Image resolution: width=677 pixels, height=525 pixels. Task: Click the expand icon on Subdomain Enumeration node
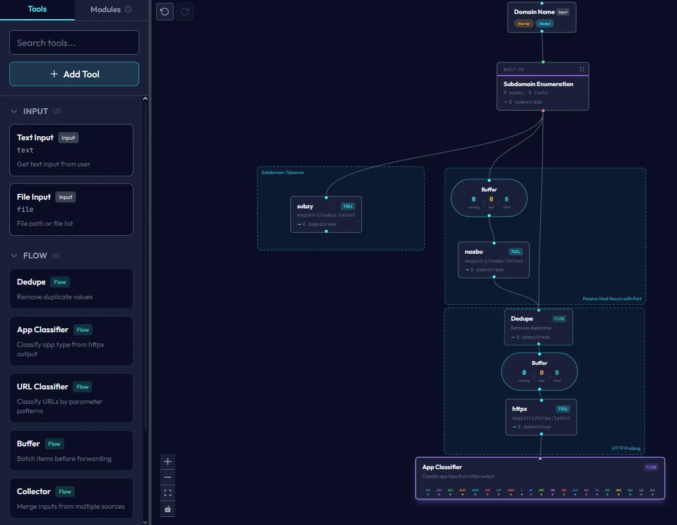coord(581,69)
